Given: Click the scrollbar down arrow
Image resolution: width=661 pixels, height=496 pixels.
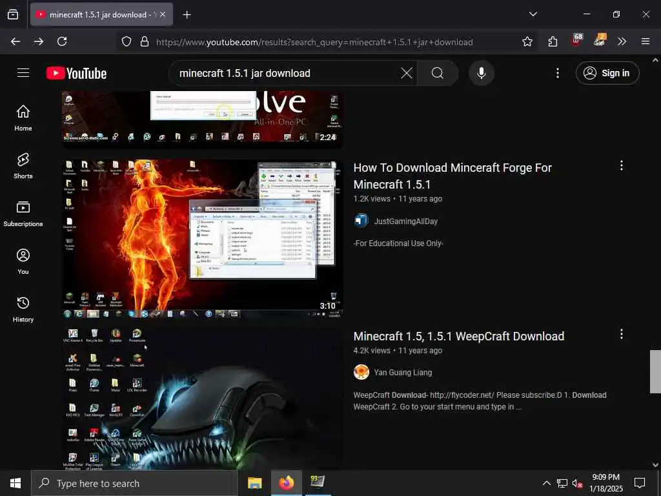Looking at the screenshot, I should (655, 464).
